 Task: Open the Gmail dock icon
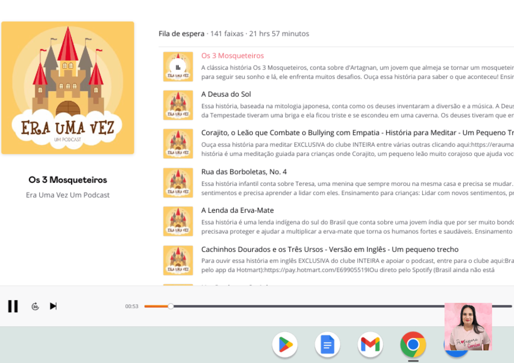click(x=370, y=345)
